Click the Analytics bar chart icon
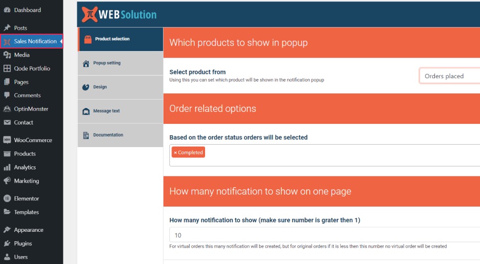Screen dimensions: 480x264 point(7,167)
